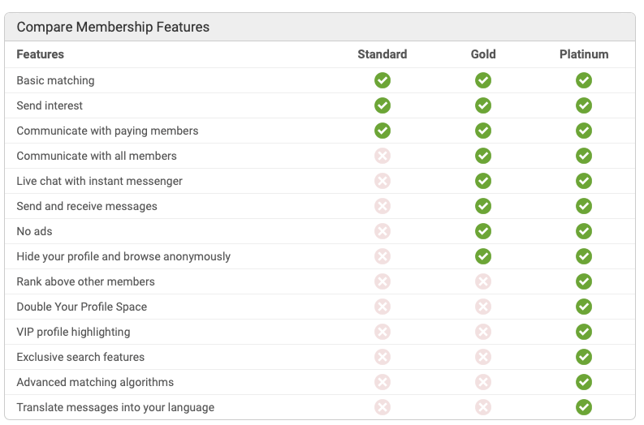
Task: Select the Standard column header
Action: [x=383, y=54]
